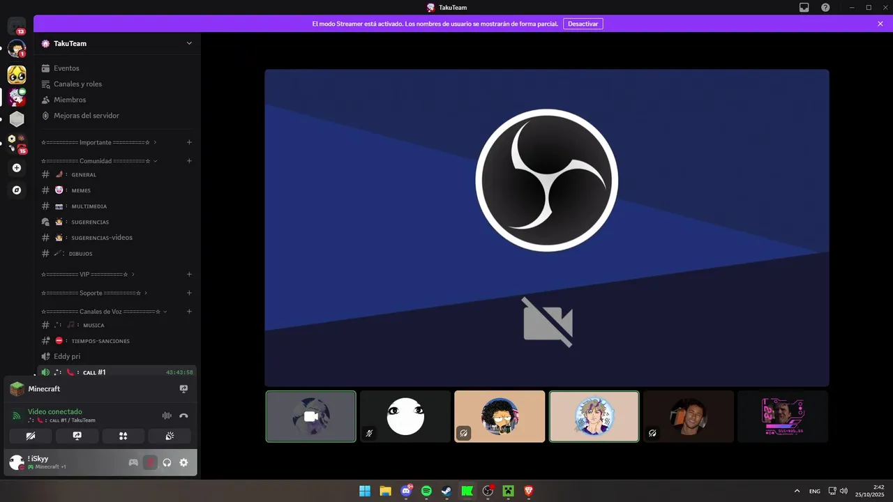Add a channel to the Soporte category
This screenshot has width=893, height=502.
coord(189,293)
